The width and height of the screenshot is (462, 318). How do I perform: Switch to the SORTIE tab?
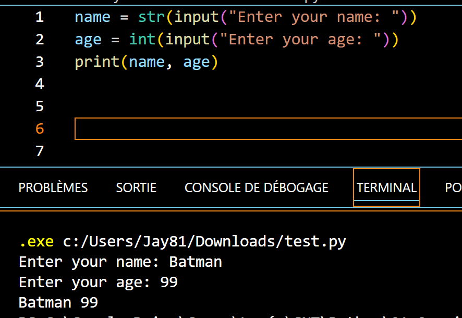tap(136, 188)
